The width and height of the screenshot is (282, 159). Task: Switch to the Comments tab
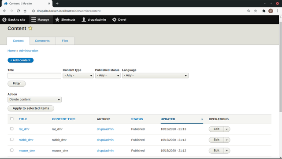point(42,41)
